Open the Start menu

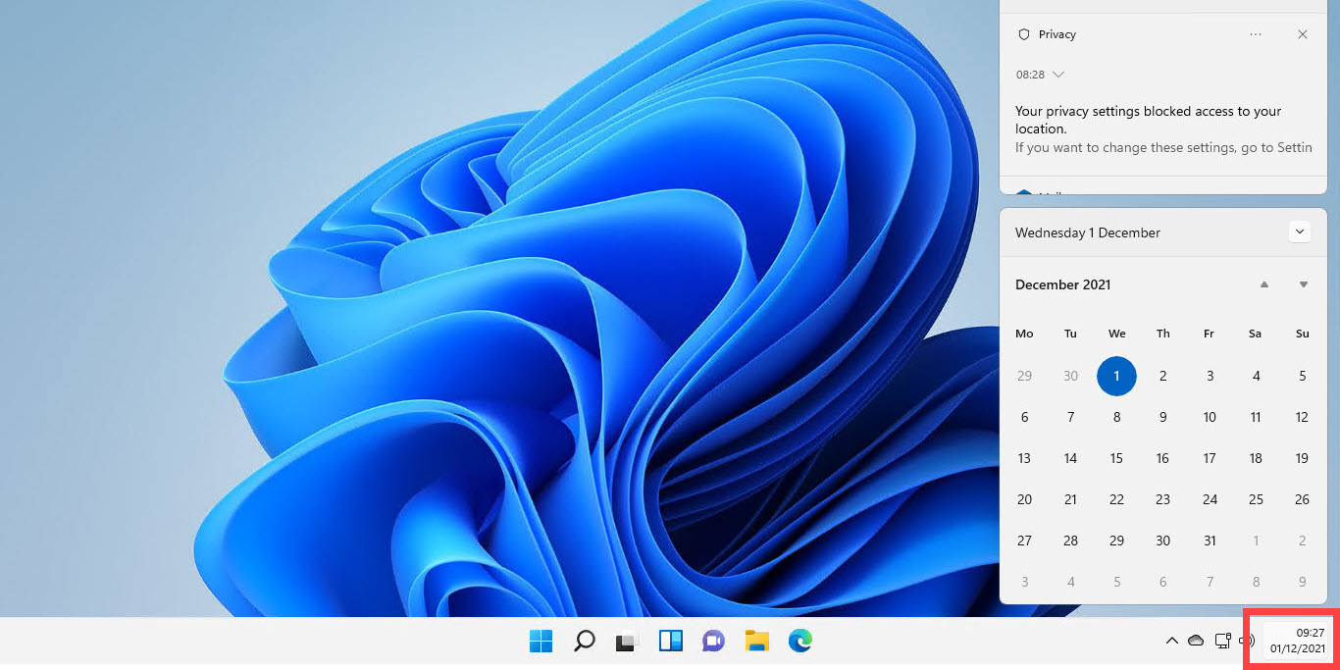541,641
